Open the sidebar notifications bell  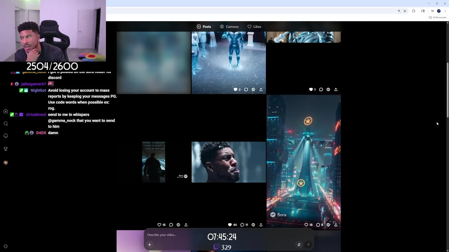6,136
